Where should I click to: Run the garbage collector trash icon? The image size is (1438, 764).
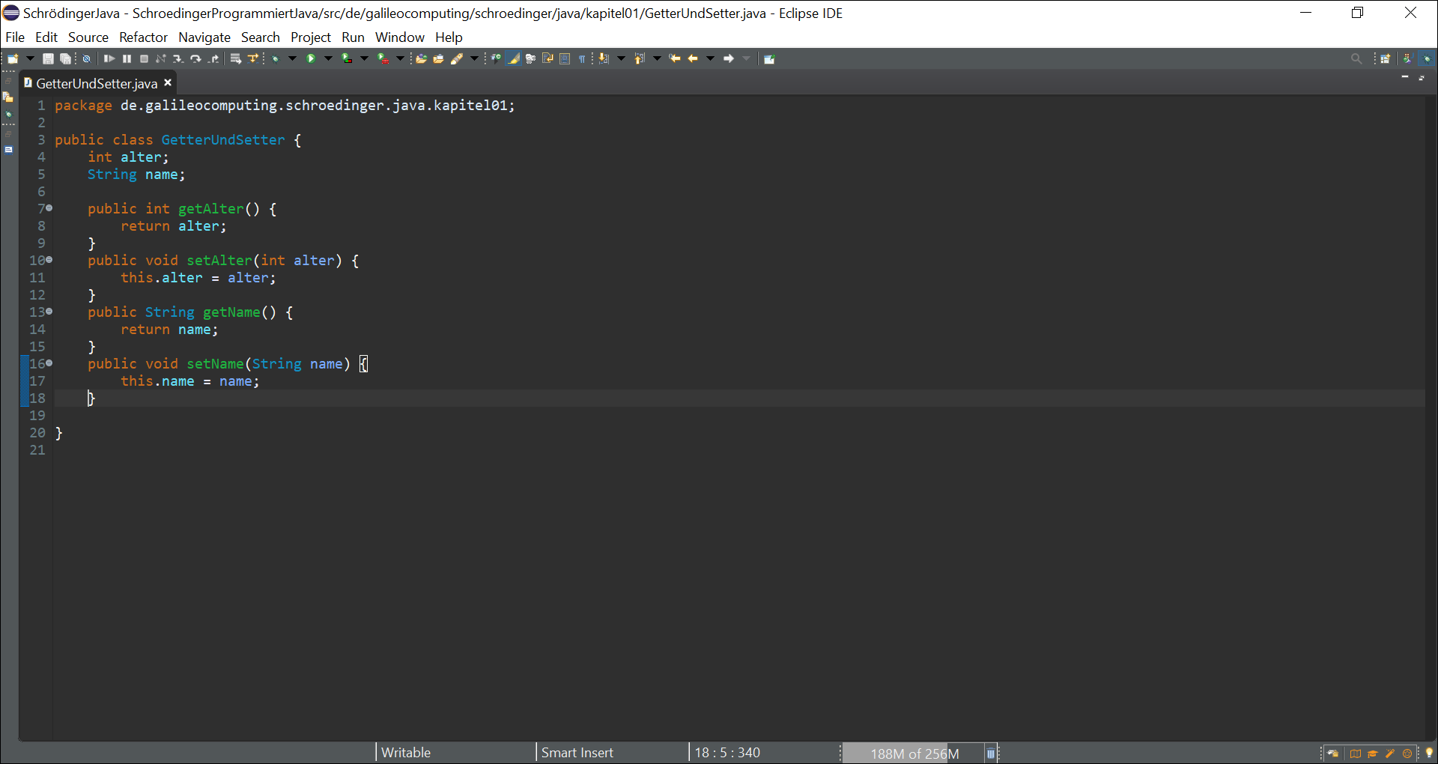[991, 754]
